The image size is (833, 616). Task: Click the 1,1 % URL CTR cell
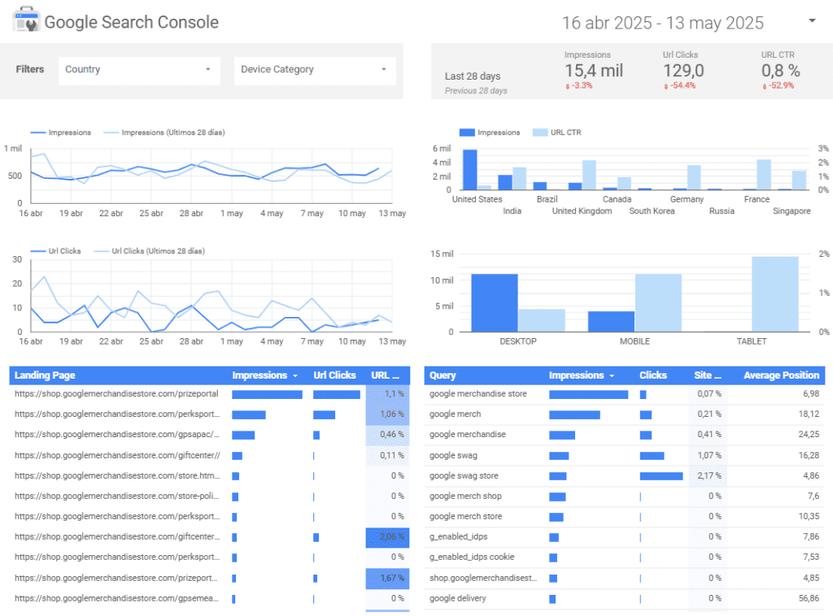click(x=387, y=394)
